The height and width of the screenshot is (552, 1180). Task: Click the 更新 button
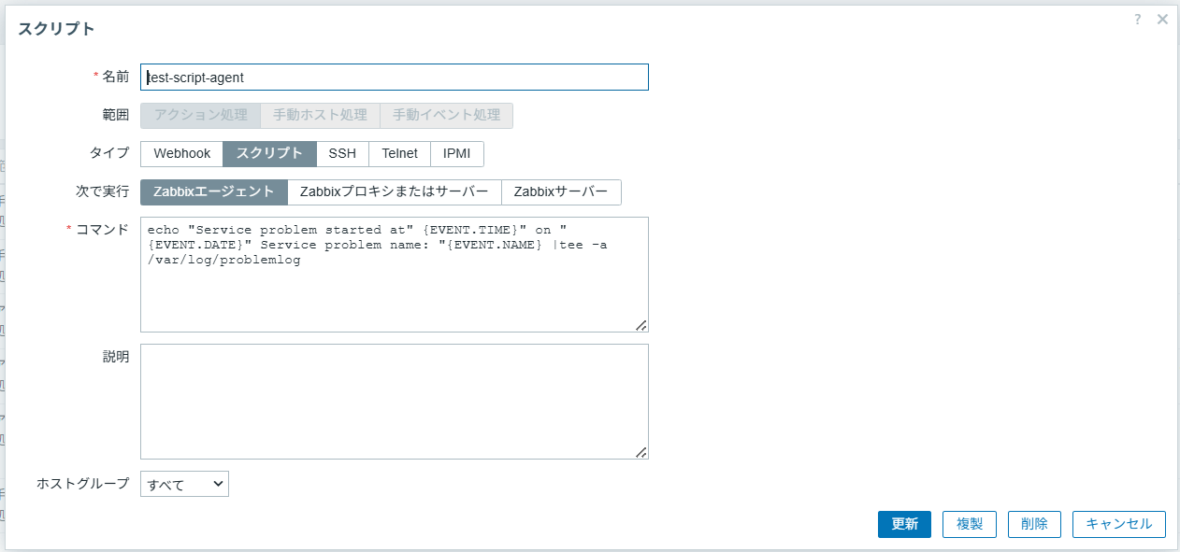pyautogui.click(x=904, y=524)
